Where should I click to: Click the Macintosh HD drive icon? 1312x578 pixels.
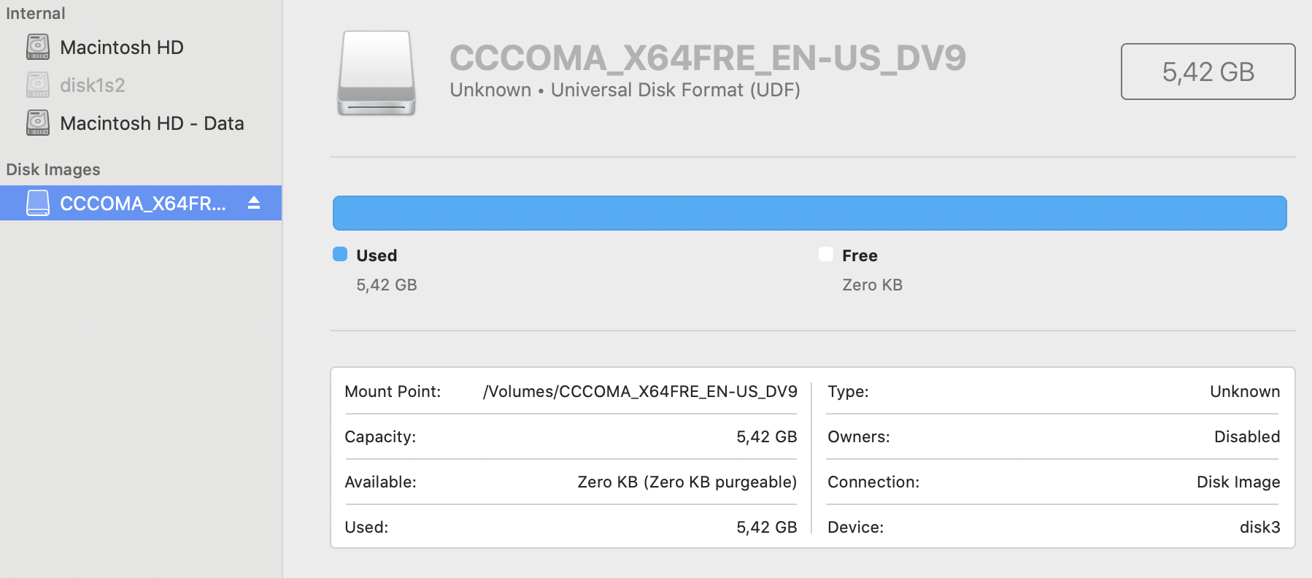tap(37, 47)
